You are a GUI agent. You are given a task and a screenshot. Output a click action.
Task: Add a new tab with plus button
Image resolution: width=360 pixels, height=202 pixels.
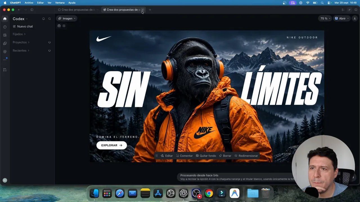coord(150,10)
